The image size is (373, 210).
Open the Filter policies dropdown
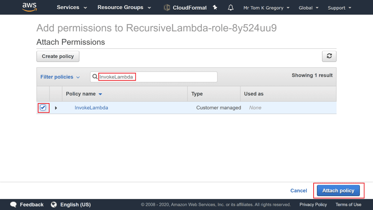pos(60,77)
